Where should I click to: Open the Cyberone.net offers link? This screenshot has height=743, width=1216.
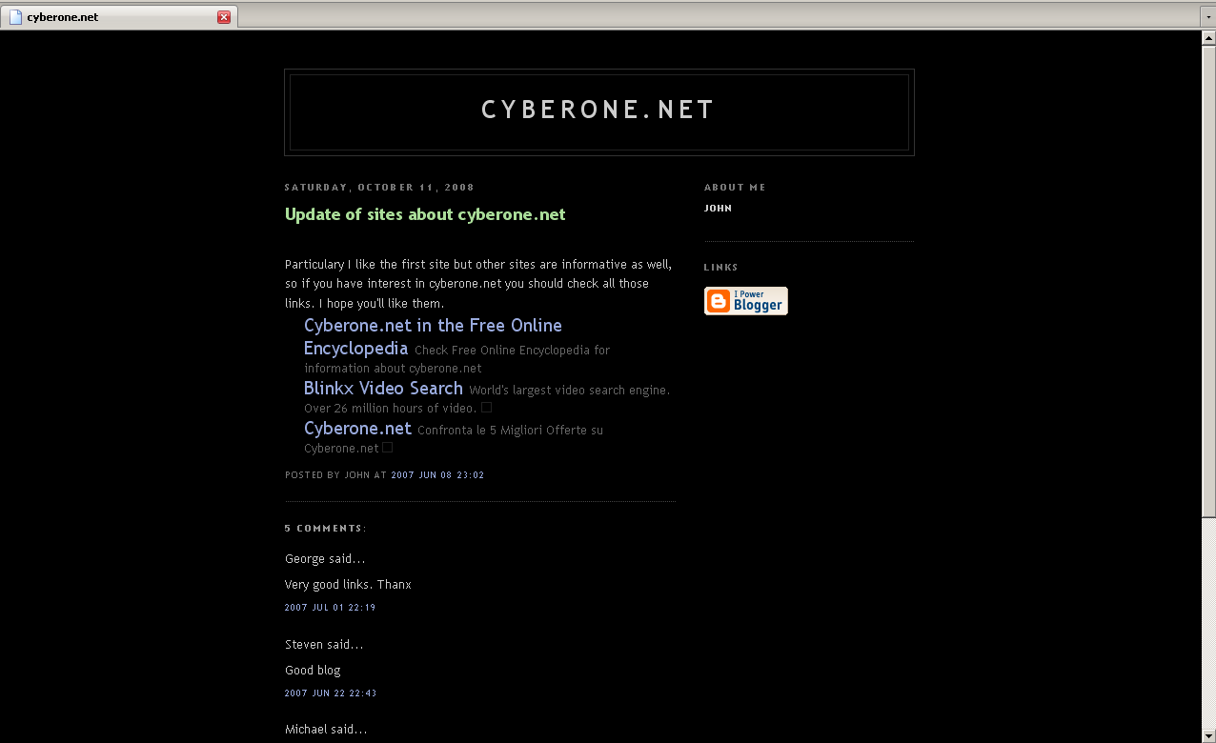pyautogui.click(x=357, y=429)
